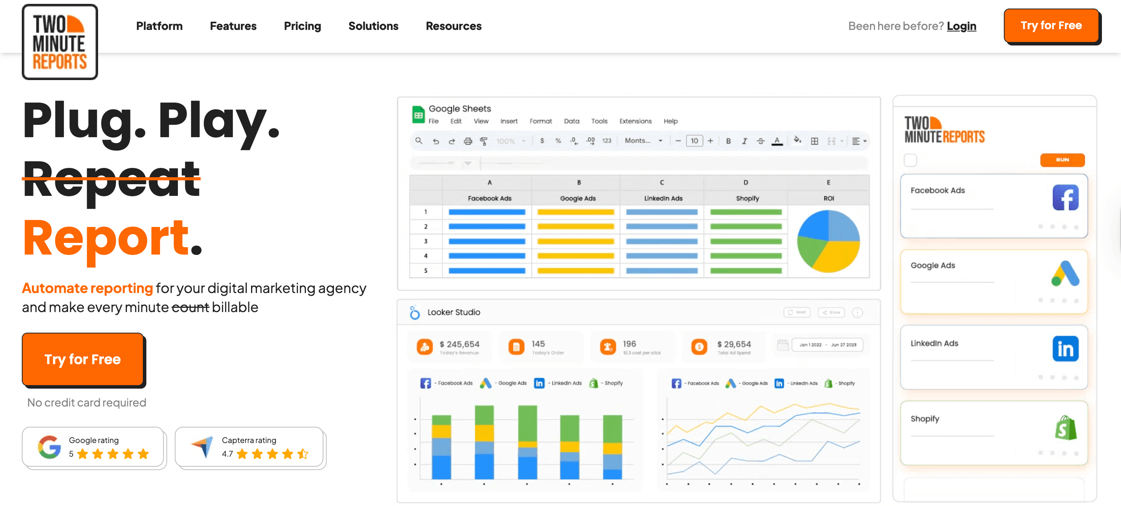Click the undo arrow in the Sheets toolbar

click(x=436, y=141)
